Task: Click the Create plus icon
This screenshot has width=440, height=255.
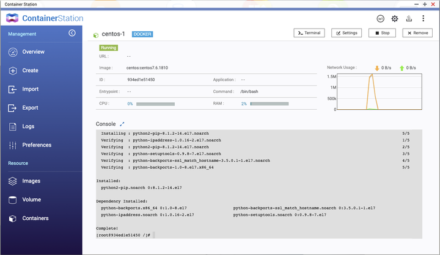Action: pyautogui.click(x=13, y=71)
